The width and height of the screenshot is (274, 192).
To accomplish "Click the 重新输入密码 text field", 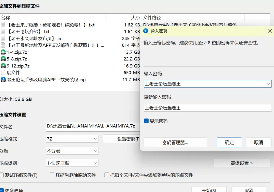I will click(x=207, y=108).
